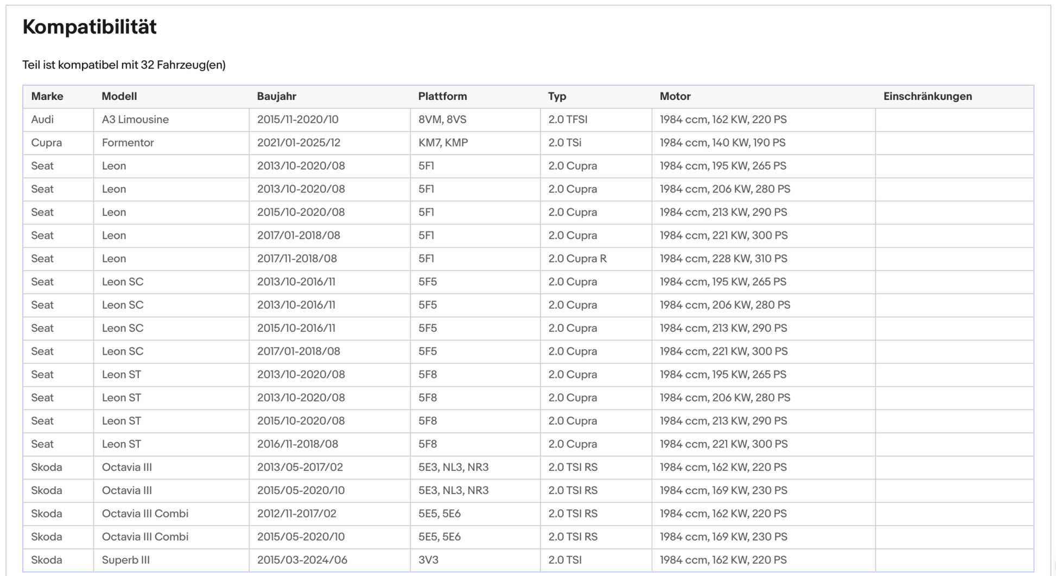This screenshot has height=576, width=1056.
Task: Click the Baujahr column header
Action: pos(276,97)
